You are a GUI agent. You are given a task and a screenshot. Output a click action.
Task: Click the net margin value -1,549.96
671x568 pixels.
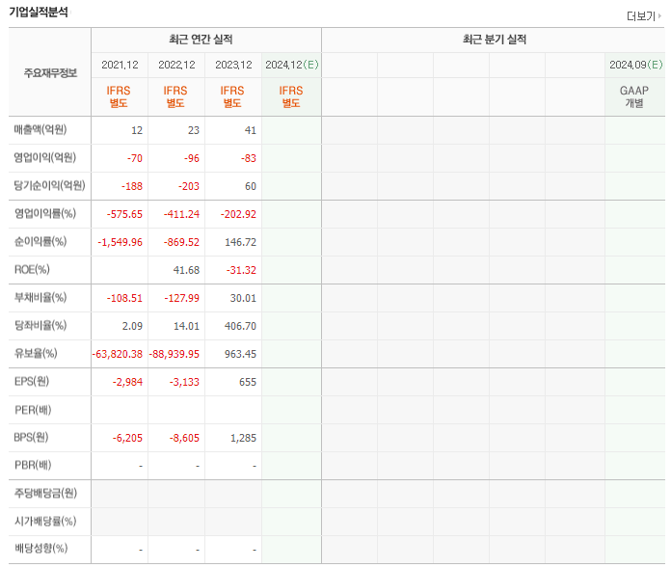121,242
